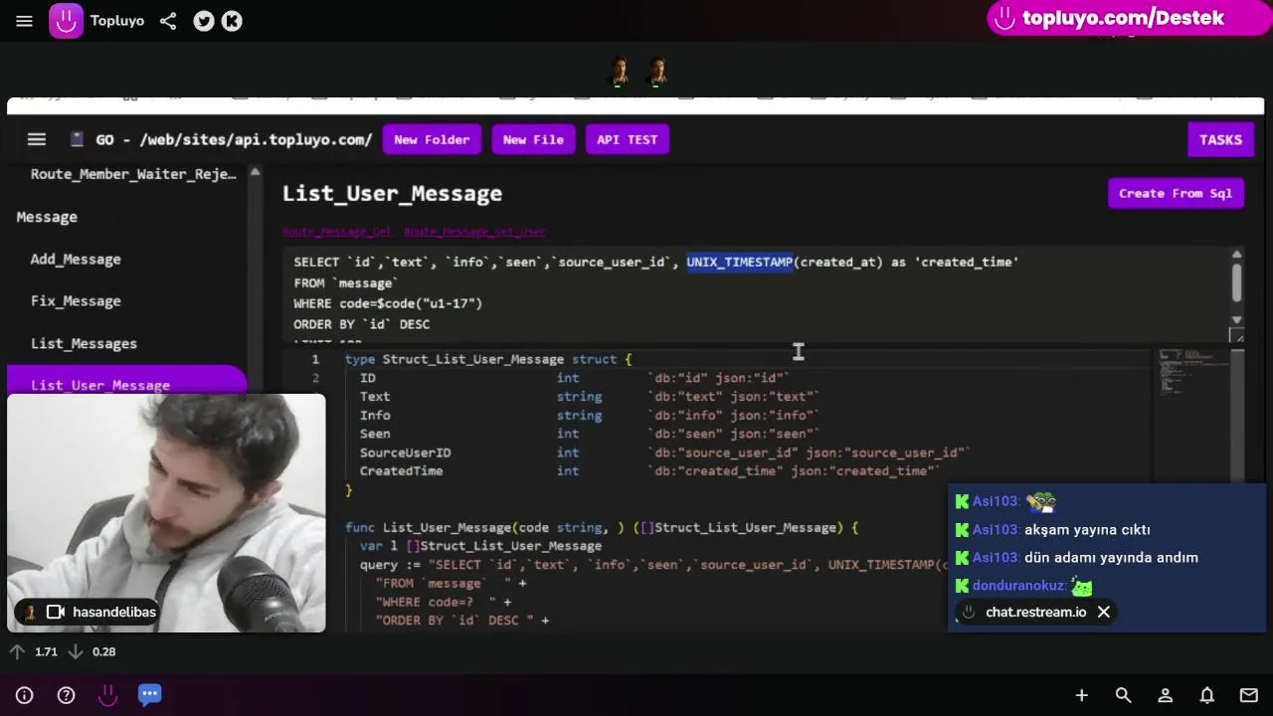The height and width of the screenshot is (716, 1273).
Task: Open the Twitter bird icon
Action: [x=204, y=21]
